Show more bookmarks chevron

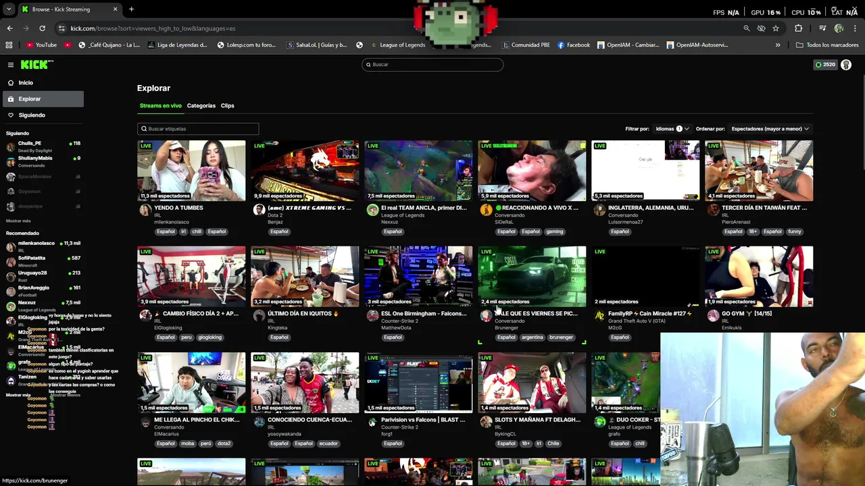coord(778,45)
